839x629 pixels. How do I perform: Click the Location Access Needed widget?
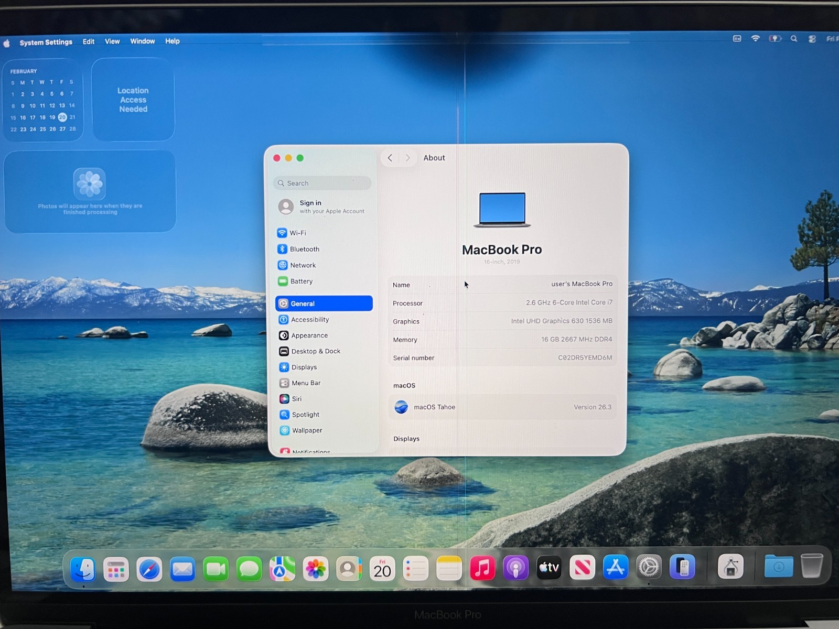(133, 100)
